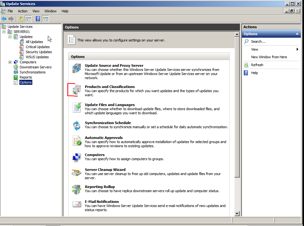Restore the inner MMC child window

292,11
